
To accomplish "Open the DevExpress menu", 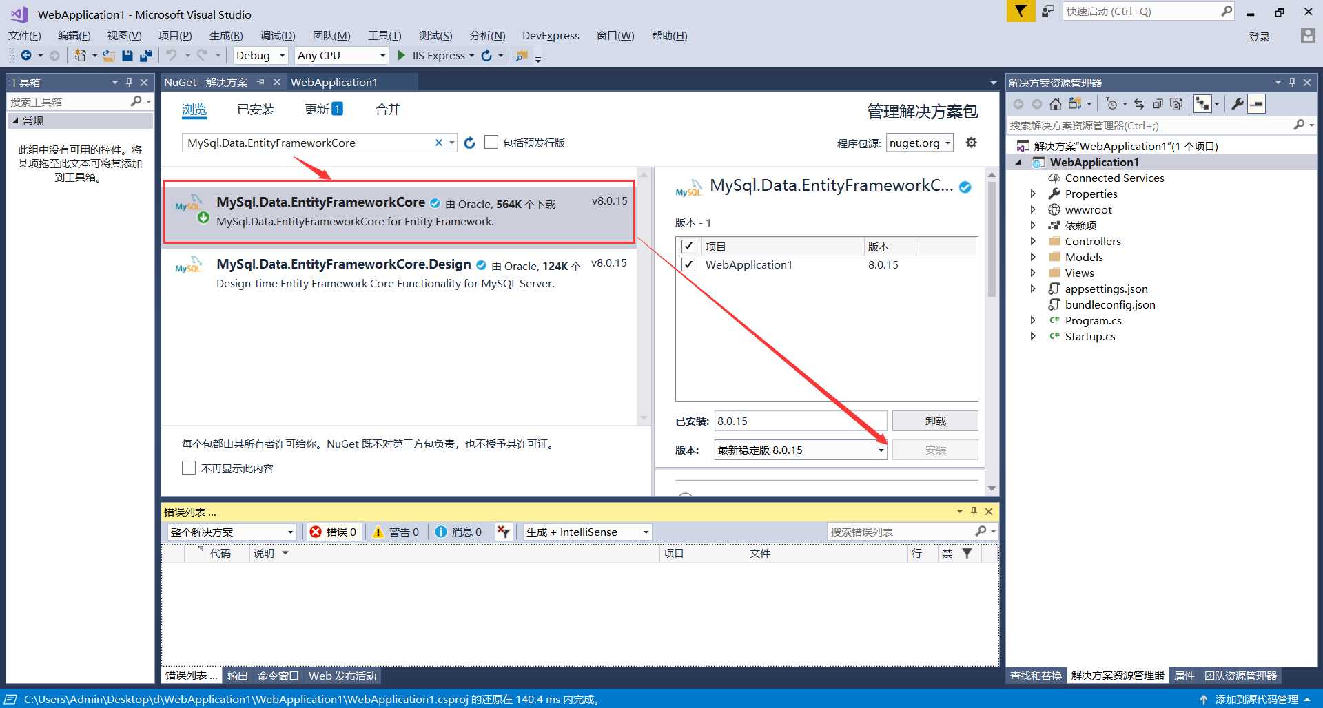I will point(551,35).
